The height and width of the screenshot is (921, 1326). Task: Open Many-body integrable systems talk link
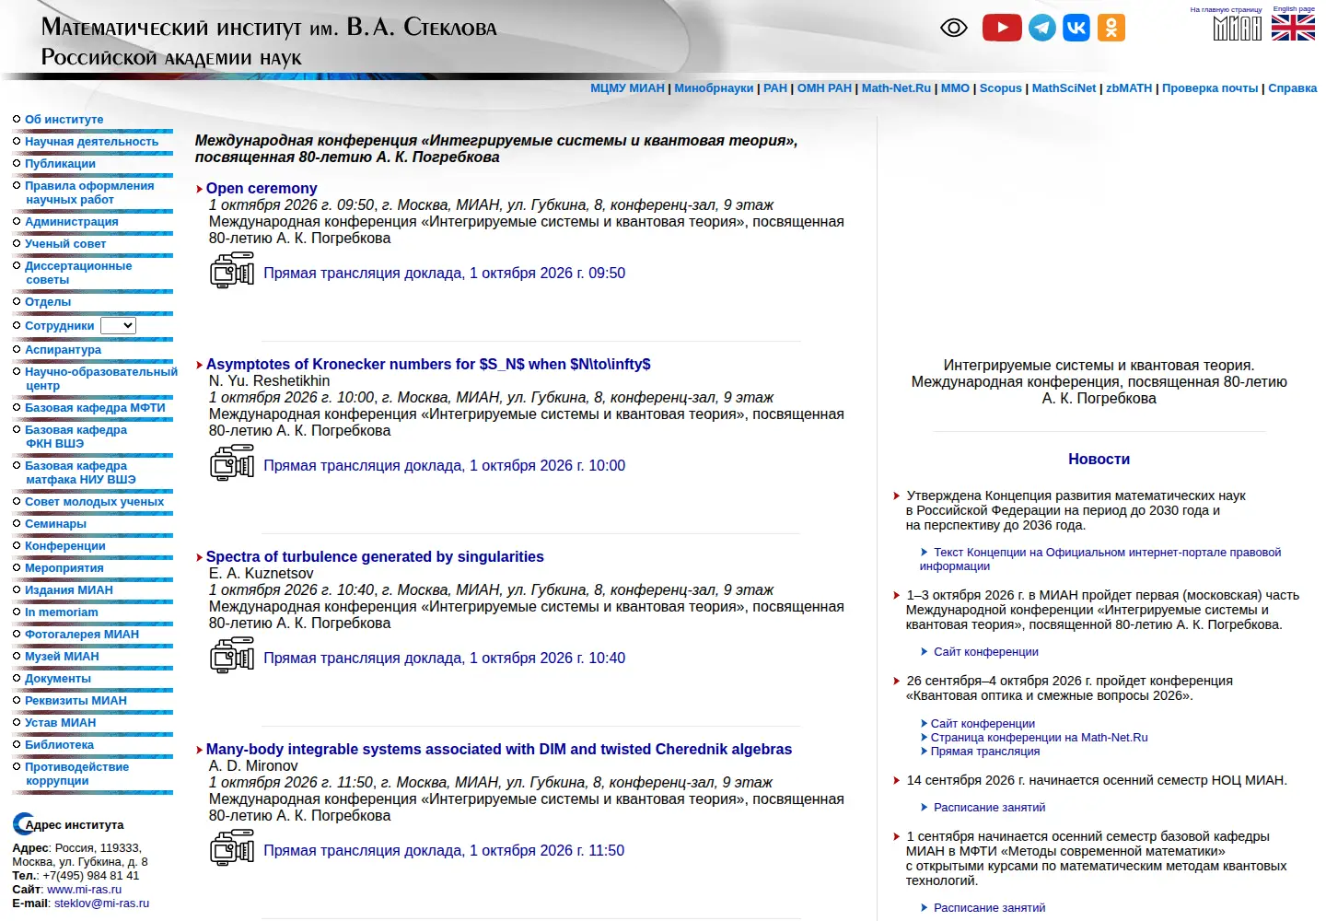tap(499, 749)
